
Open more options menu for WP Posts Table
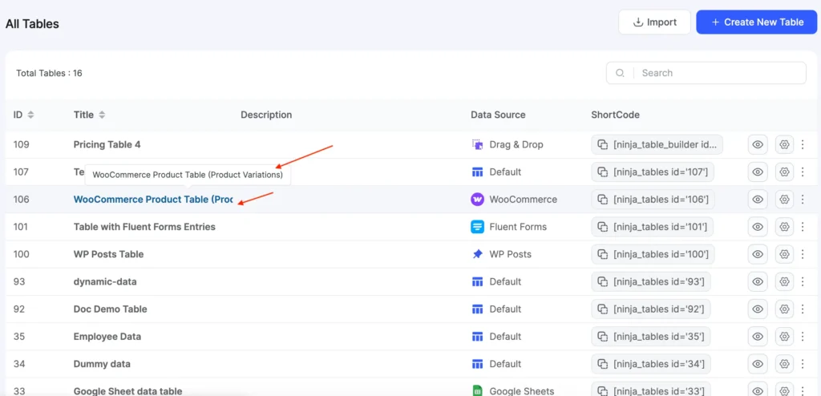pos(802,254)
